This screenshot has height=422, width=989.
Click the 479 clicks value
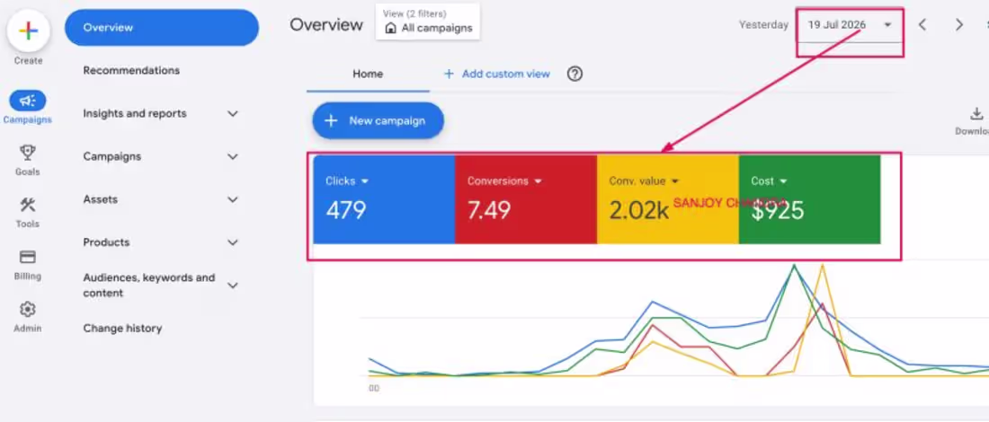coord(345,210)
